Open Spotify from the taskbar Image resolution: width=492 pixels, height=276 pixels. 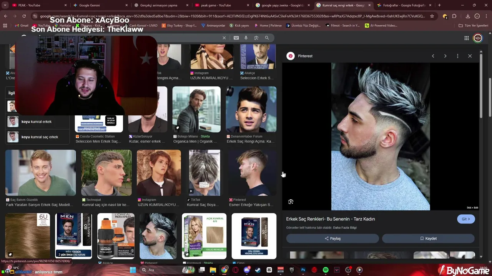[326, 270]
